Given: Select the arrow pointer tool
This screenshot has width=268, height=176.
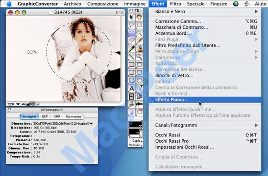Looking at the screenshot, I should [x=131, y=18].
